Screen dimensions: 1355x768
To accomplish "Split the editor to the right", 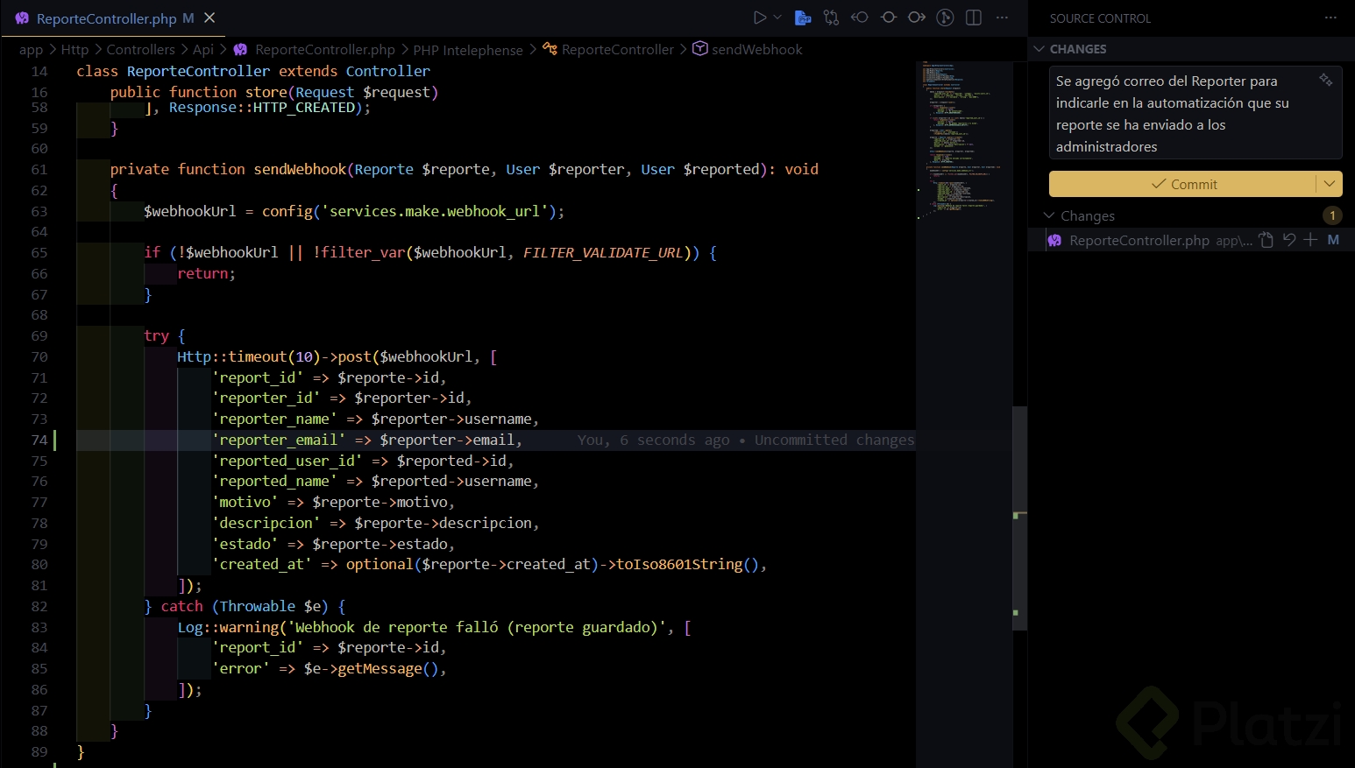I will coord(973,18).
